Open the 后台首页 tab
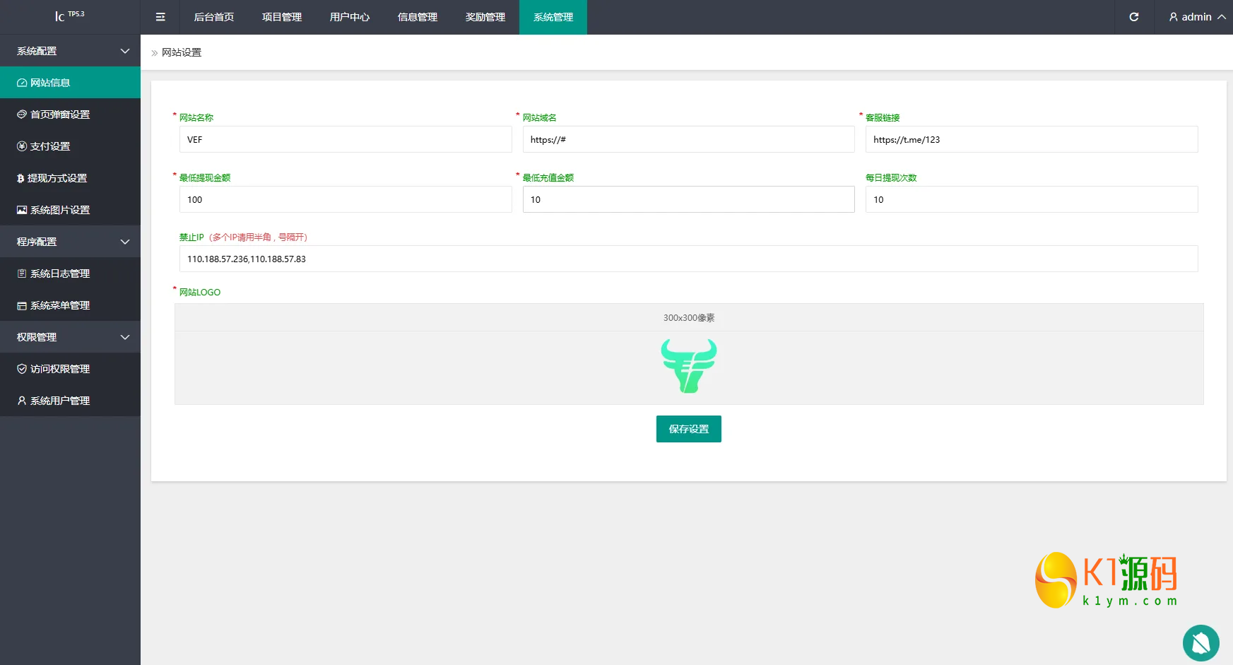1233x665 pixels. pos(214,17)
